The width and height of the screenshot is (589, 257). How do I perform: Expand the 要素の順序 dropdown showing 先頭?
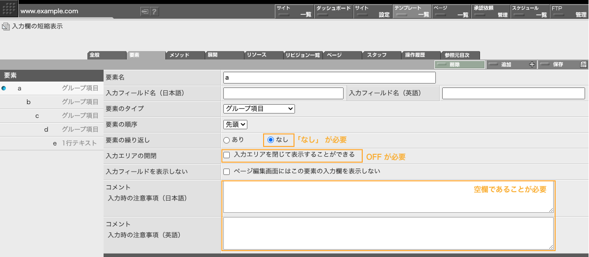(235, 125)
